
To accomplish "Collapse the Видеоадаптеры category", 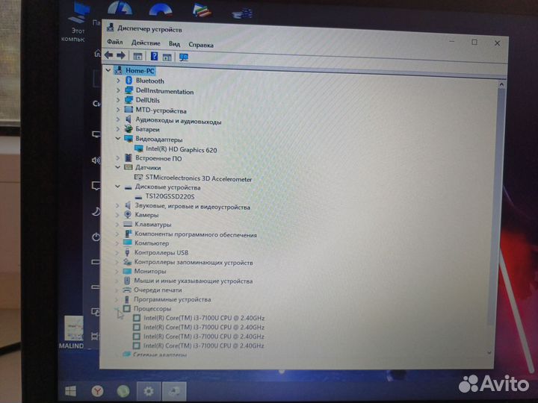I will 118,138.
